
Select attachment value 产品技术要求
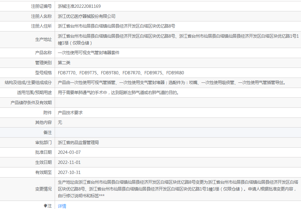click(x=70, y=113)
